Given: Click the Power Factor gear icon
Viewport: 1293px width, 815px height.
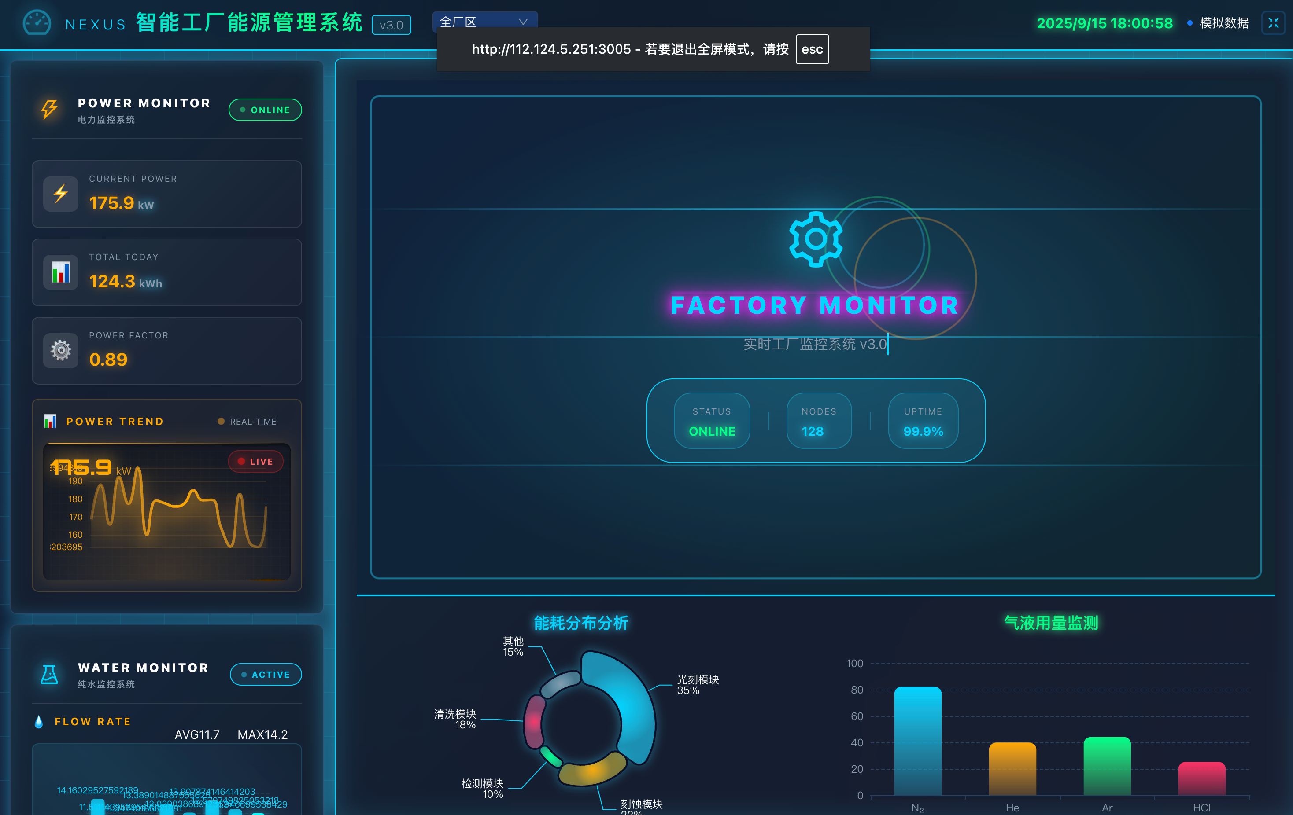Looking at the screenshot, I should coord(61,350).
